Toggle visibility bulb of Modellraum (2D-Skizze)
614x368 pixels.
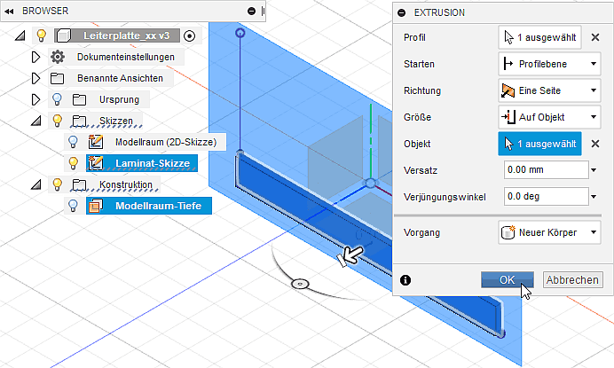75,142
